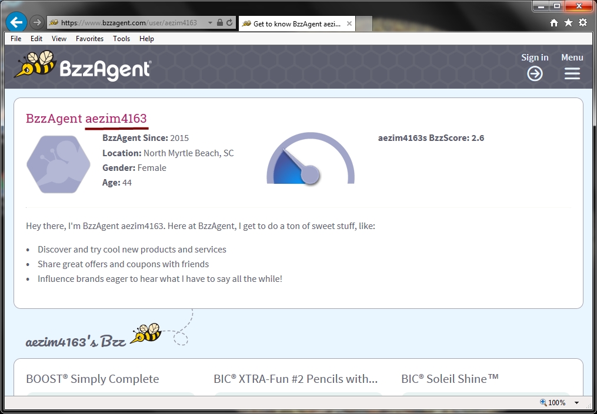Click the bee icon beside Bzz heading
The image size is (597, 414).
(x=146, y=333)
